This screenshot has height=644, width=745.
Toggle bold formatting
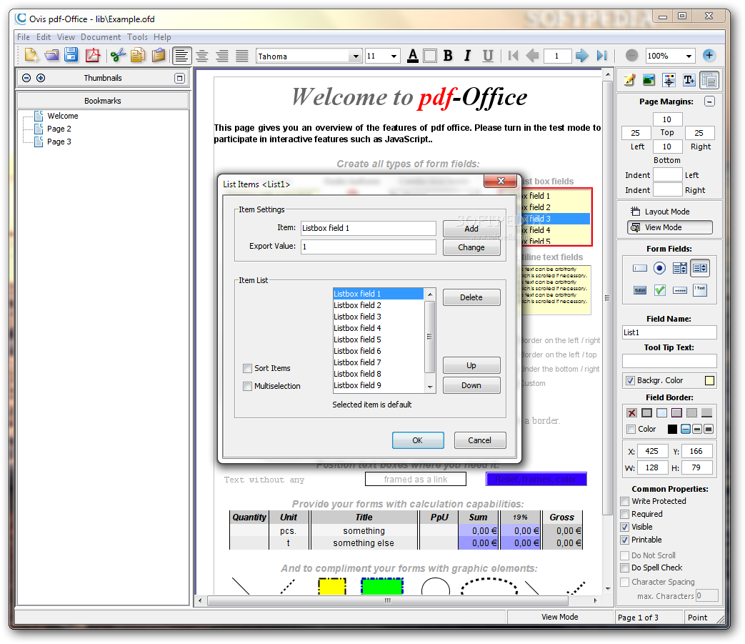pyautogui.click(x=448, y=56)
